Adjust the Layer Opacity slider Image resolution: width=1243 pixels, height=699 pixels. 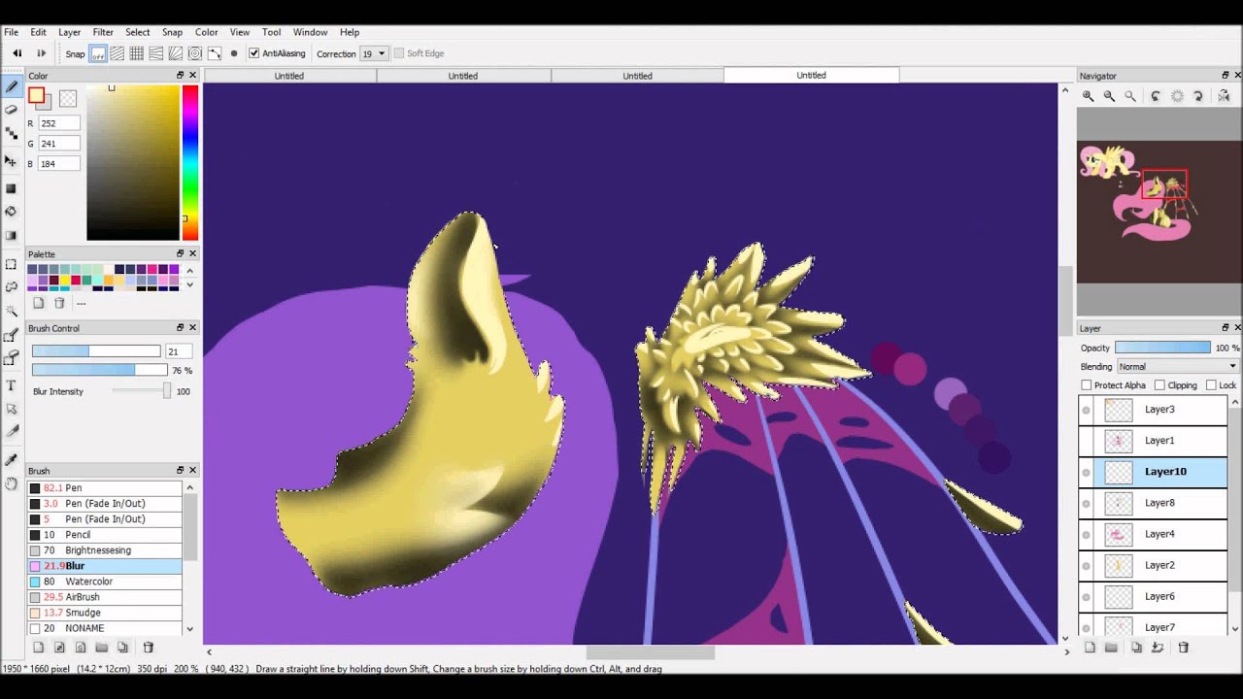[x=1163, y=348]
